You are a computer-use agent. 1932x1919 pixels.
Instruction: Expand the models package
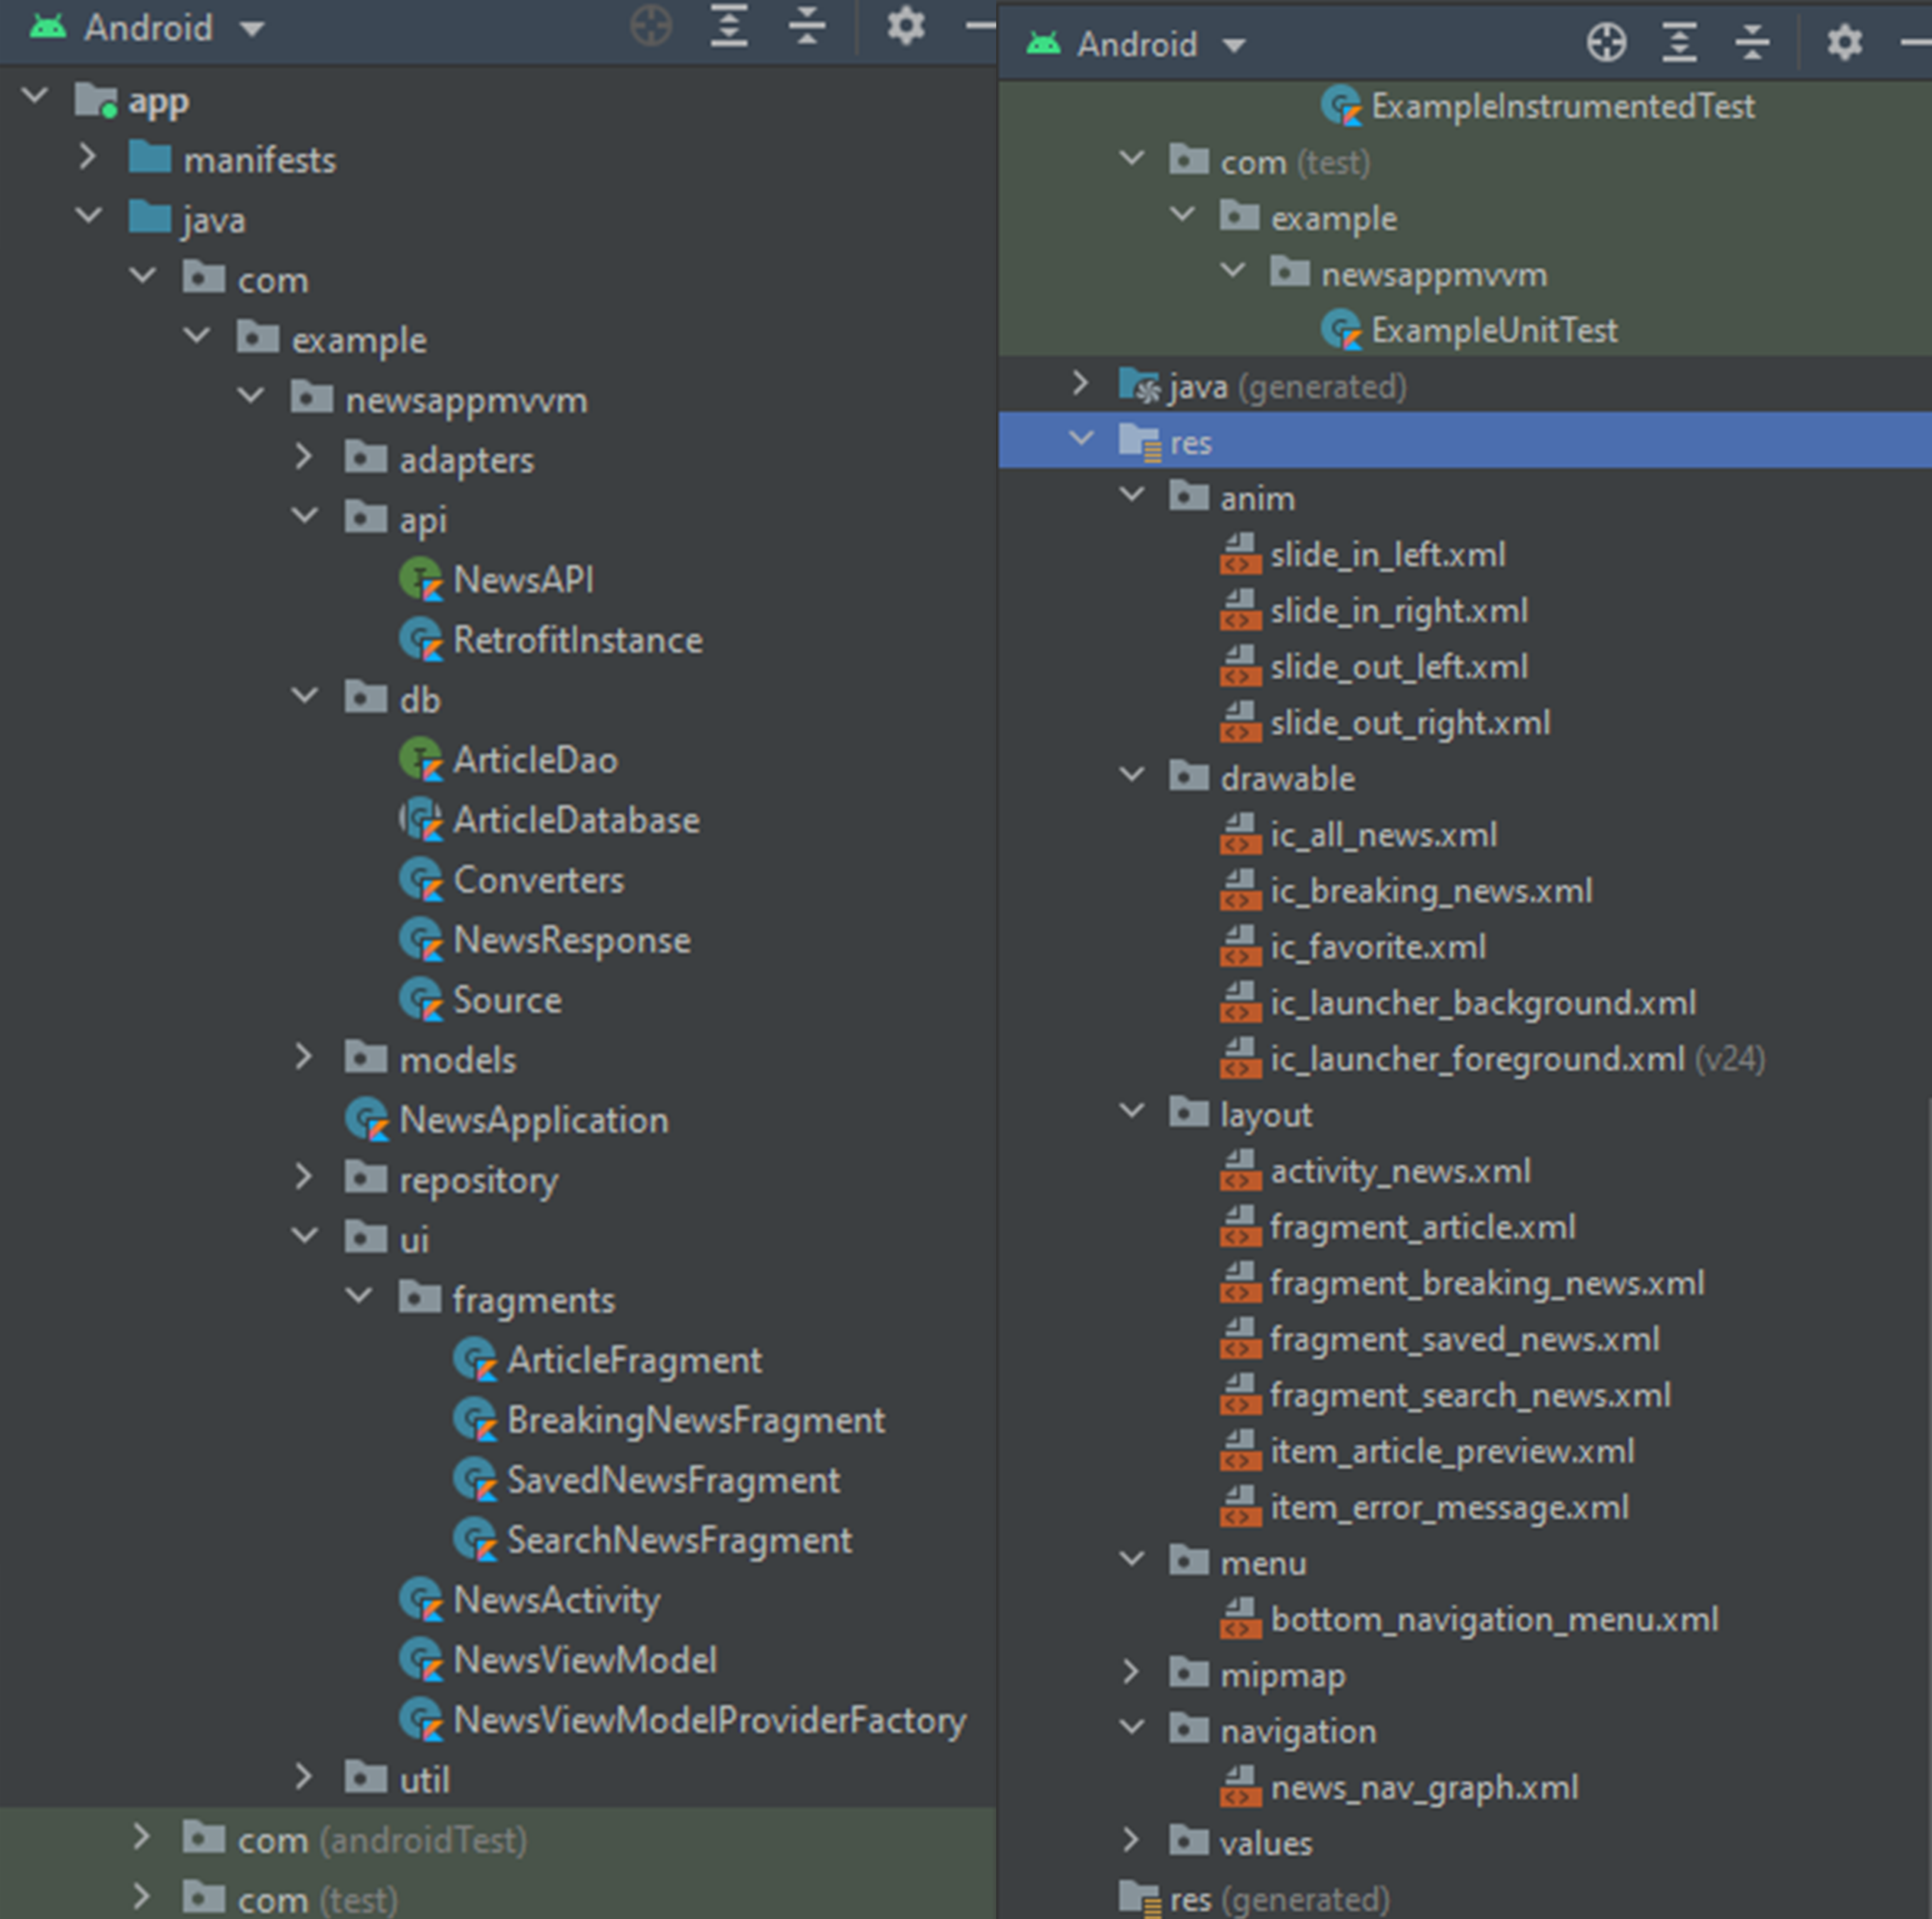304,1057
